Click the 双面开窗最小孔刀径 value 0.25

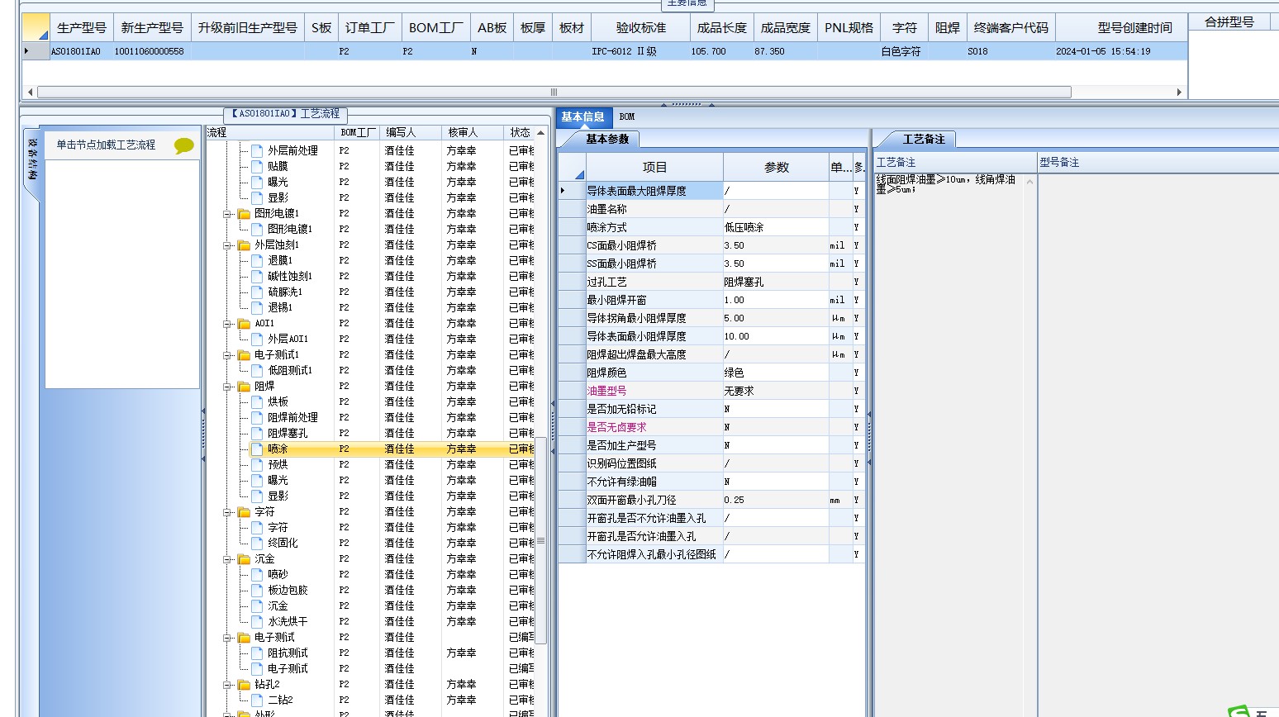click(x=776, y=500)
